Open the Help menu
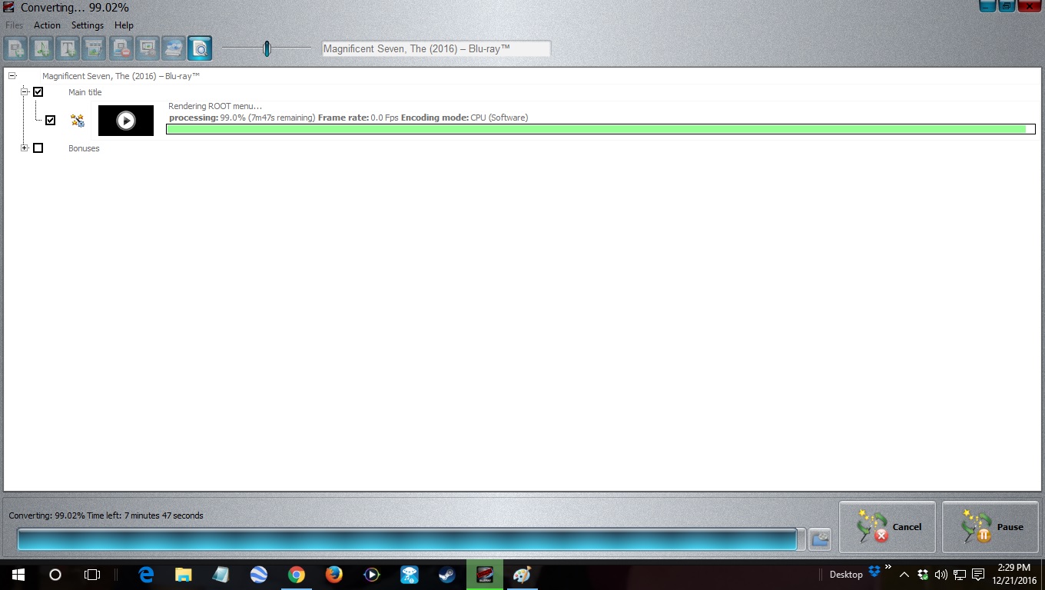 click(124, 25)
